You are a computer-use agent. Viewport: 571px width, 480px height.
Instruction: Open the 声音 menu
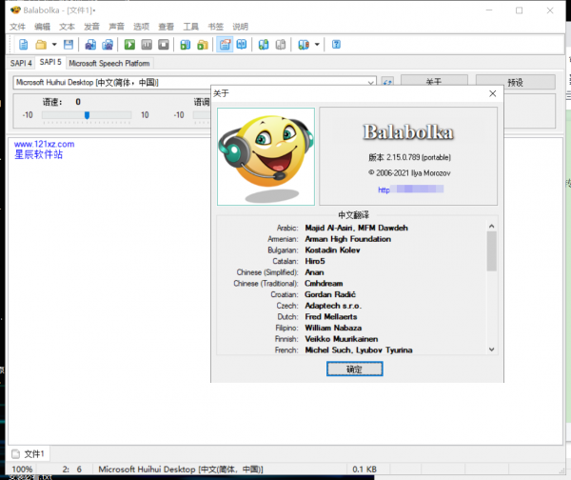[x=116, y=27]
